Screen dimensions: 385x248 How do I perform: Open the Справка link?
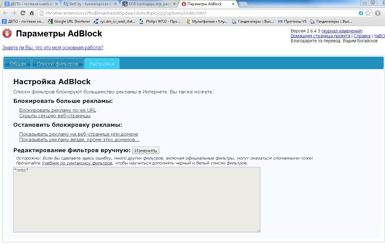[362, 36]
